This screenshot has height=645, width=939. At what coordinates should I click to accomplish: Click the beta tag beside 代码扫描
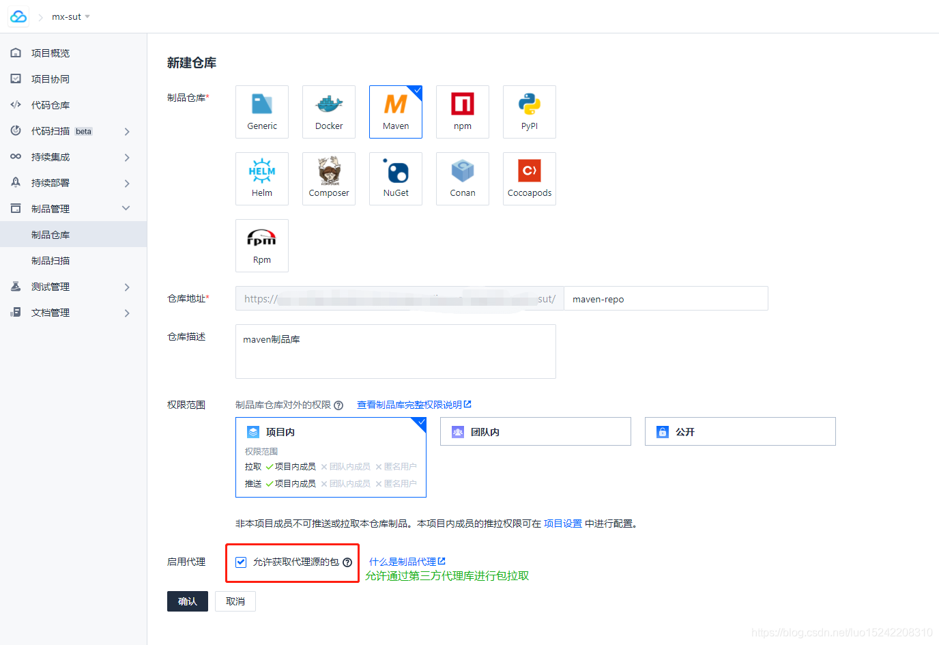[84, 131]
